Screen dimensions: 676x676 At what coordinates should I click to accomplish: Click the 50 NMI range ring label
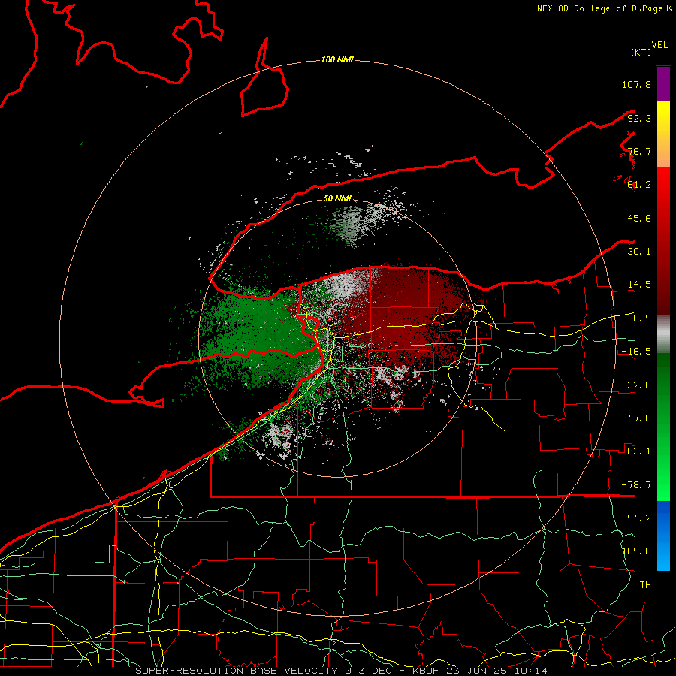[337, 198]
